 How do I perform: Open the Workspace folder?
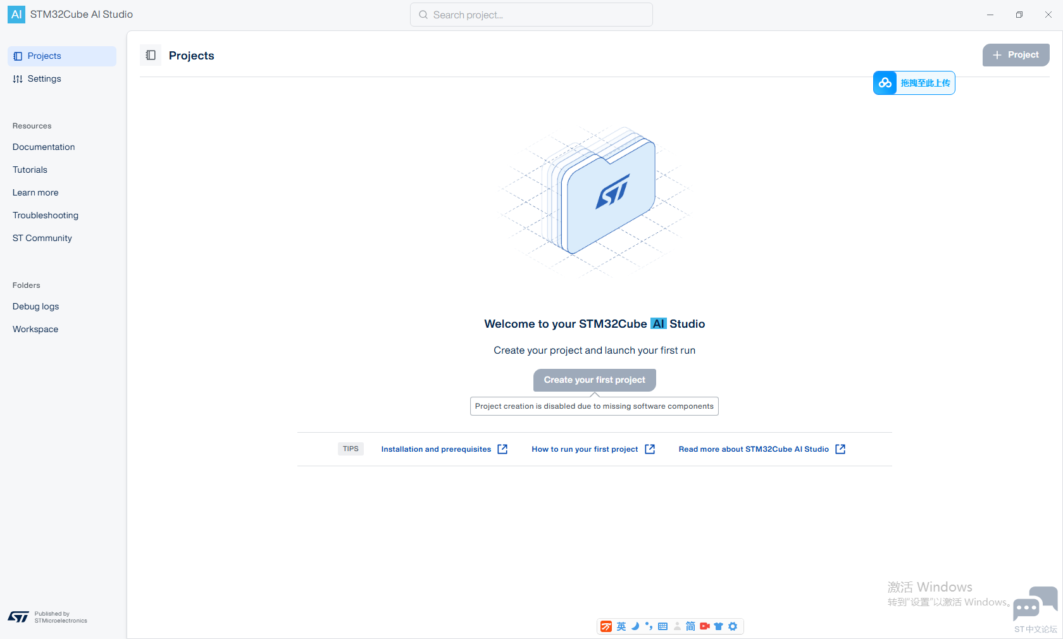pyautogui.click(x=35, y=329)
